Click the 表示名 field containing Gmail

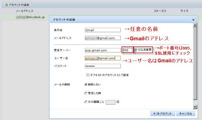(103, 30)
